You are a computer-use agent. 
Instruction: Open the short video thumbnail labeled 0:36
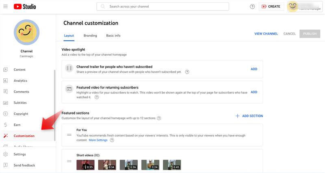(129, 165)
